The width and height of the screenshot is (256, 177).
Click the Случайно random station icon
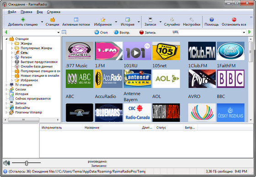pyautogui.click(x=172, y=20)
